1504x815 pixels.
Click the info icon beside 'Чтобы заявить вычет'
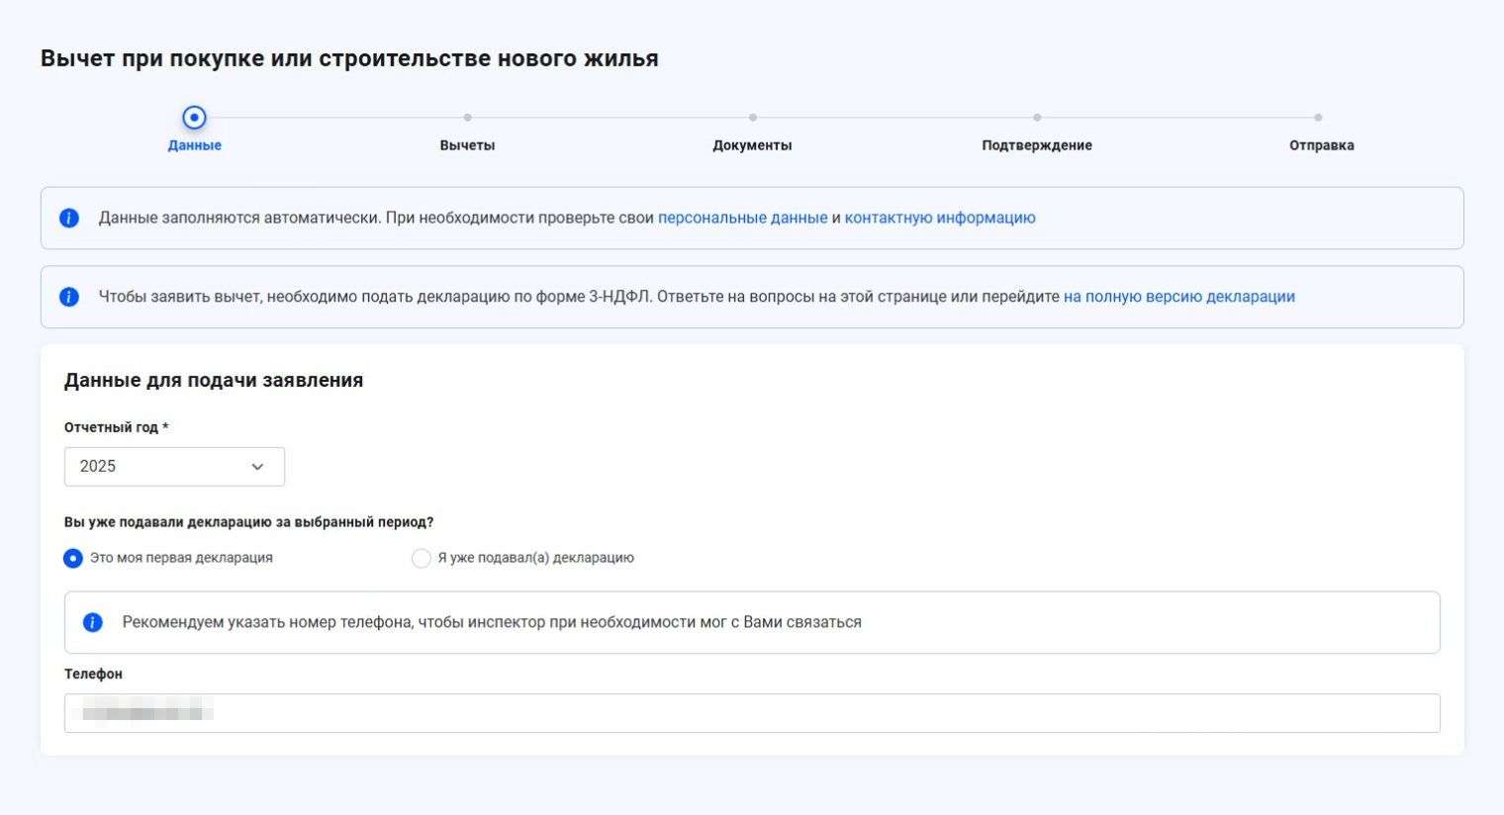tap(69, 297)
